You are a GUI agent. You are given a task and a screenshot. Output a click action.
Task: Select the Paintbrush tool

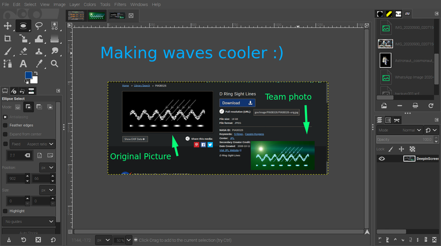tap(8, 51)
